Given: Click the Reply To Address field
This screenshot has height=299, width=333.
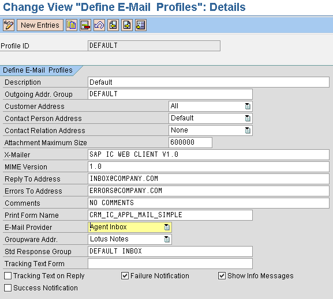Looking at the screenshot, I should coord(208,179).
